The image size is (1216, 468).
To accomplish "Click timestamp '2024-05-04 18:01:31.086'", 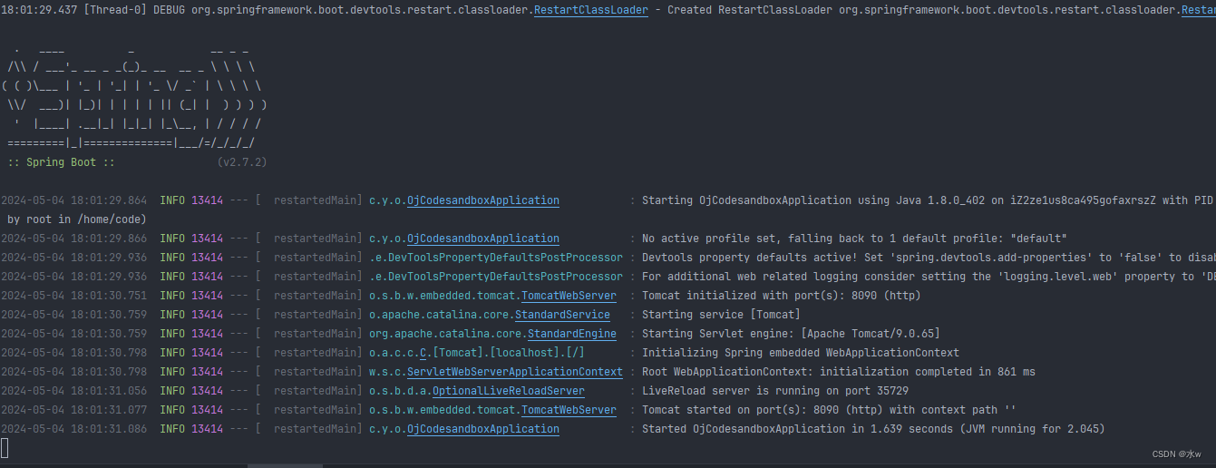I will [x=73, y=429].
